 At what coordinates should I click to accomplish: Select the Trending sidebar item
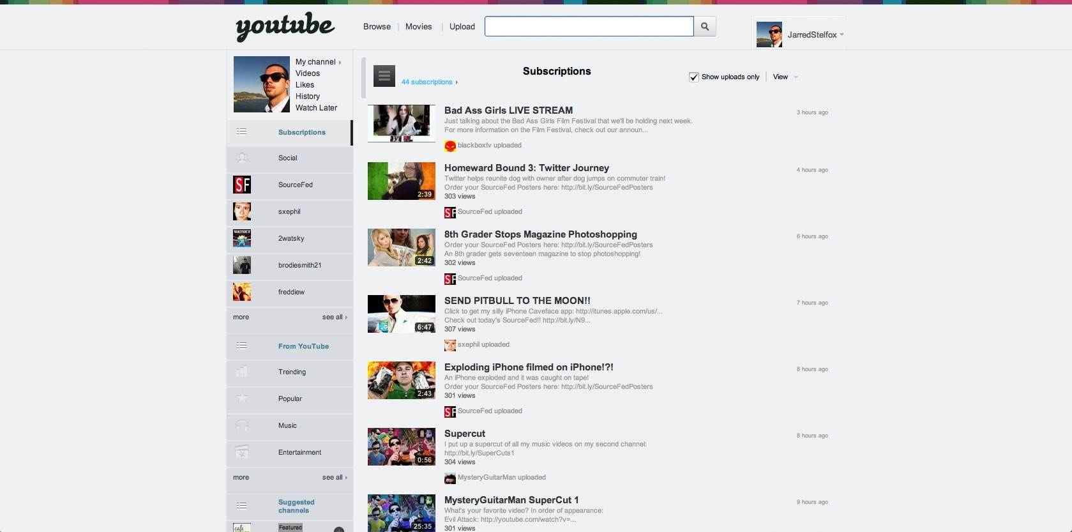click(x=289, y=372)
